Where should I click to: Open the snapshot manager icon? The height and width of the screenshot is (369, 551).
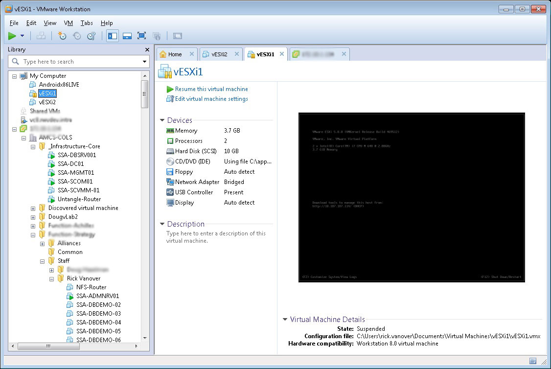pyautogui.click(x=92, y=36)
